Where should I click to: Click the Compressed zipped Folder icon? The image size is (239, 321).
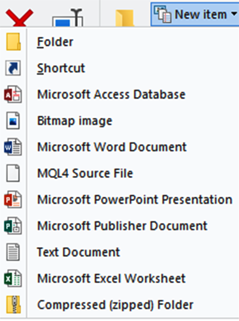click(x=13, y=305)
